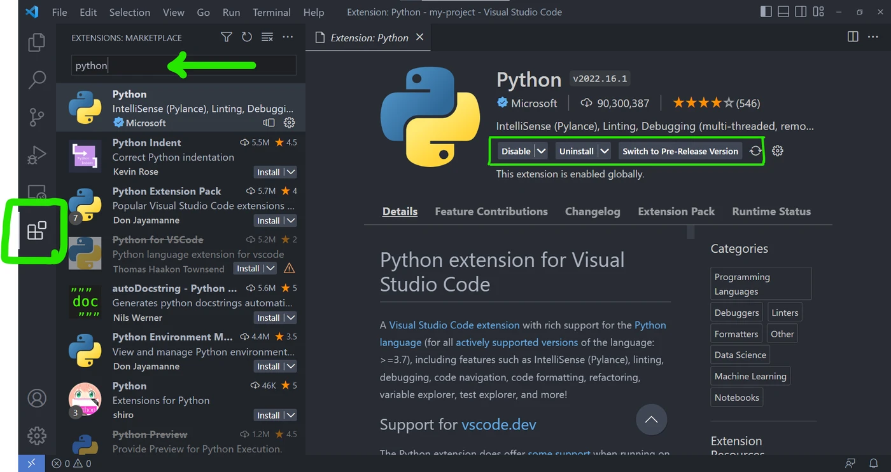Screen dimensions: 891x472
Task: Open the File menu
Action: click(59, 12)
